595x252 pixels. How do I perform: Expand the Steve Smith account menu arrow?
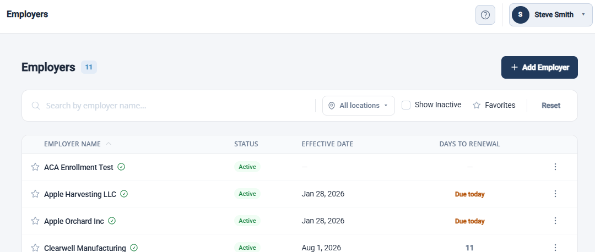pyautogui.click(x=583, y=15)
